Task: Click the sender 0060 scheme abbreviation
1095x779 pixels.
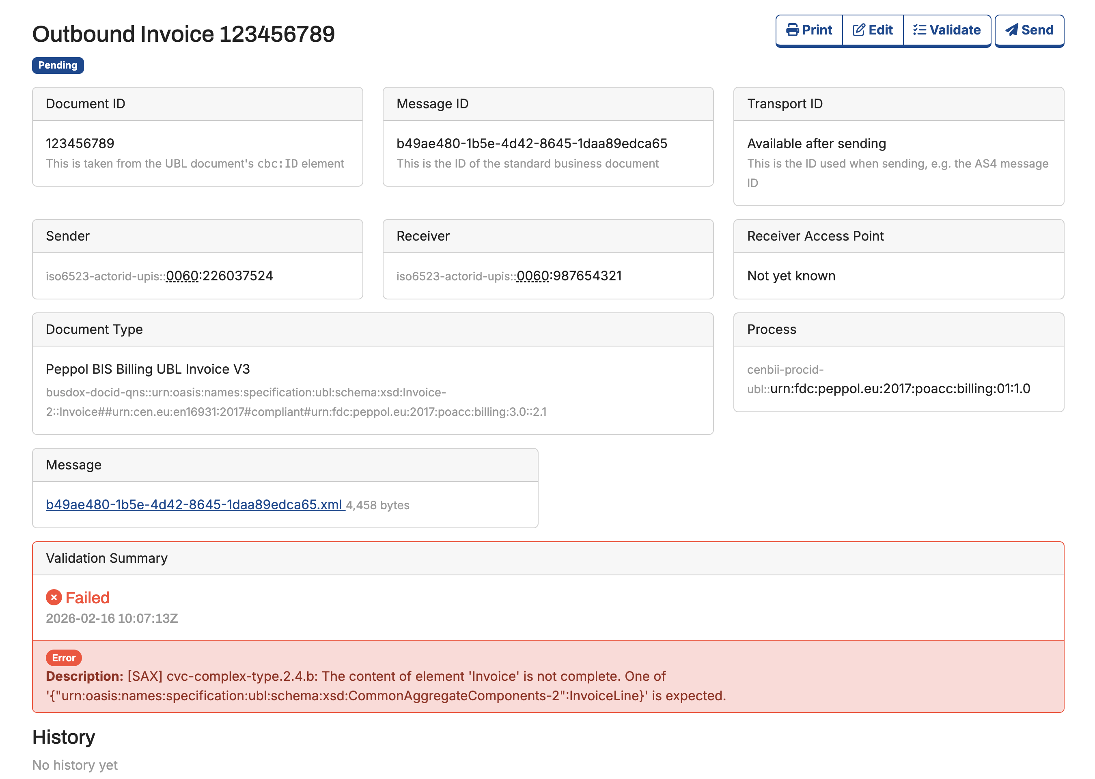Action: pyautogui.click(x=182, y=276)
